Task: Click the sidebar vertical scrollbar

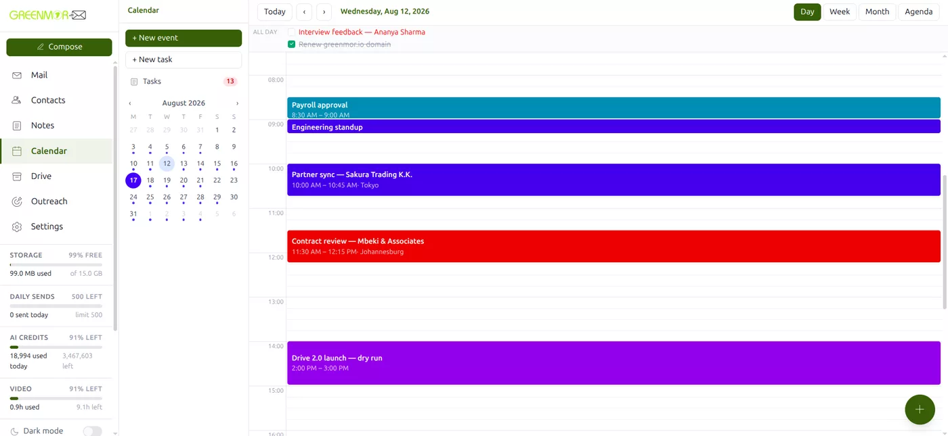Action: 115,198
